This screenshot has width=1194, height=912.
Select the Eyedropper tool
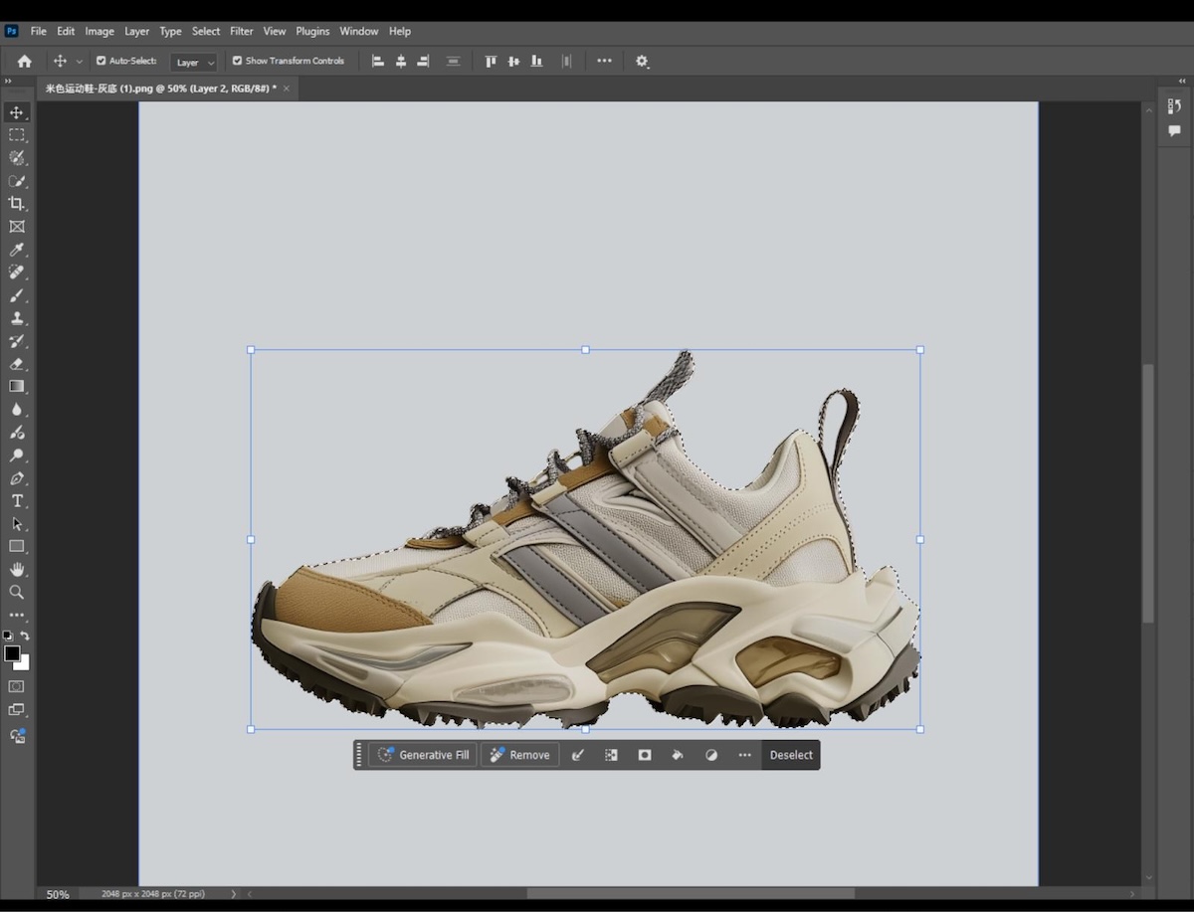point(17,250)
